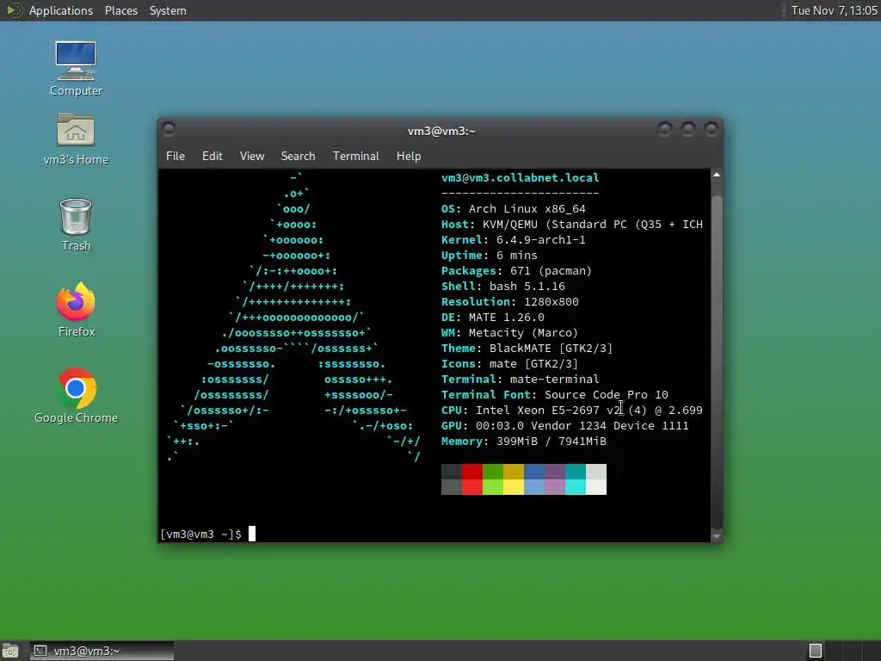Open the View menu in the terminal
The image size is (881, 661).
[252, 156]
